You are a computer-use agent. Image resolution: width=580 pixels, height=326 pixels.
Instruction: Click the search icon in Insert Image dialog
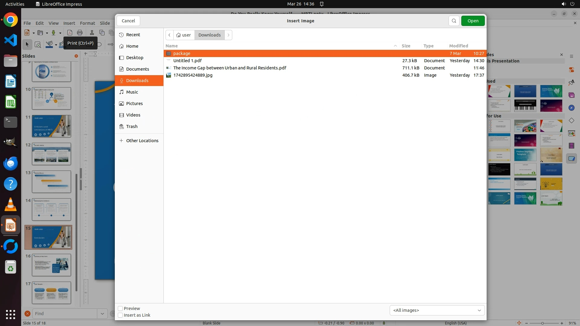pos(454,21)
